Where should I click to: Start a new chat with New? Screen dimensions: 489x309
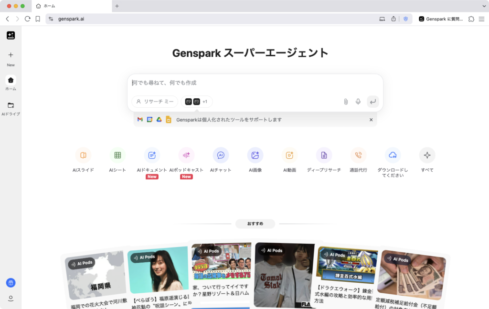[11, 59]
